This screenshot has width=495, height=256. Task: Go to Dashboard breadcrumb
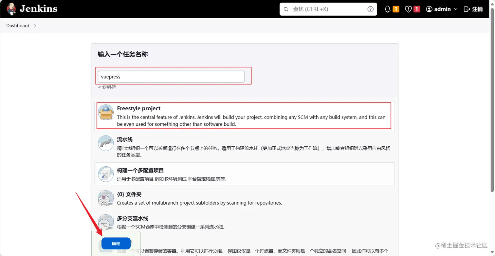point(18,26)
